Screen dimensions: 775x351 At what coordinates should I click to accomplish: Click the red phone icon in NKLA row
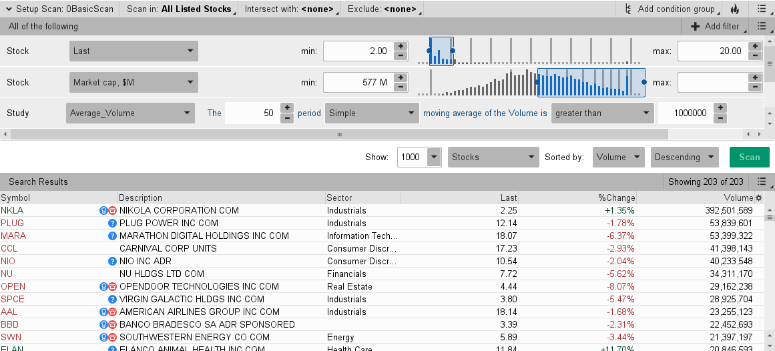pos(112,211)
